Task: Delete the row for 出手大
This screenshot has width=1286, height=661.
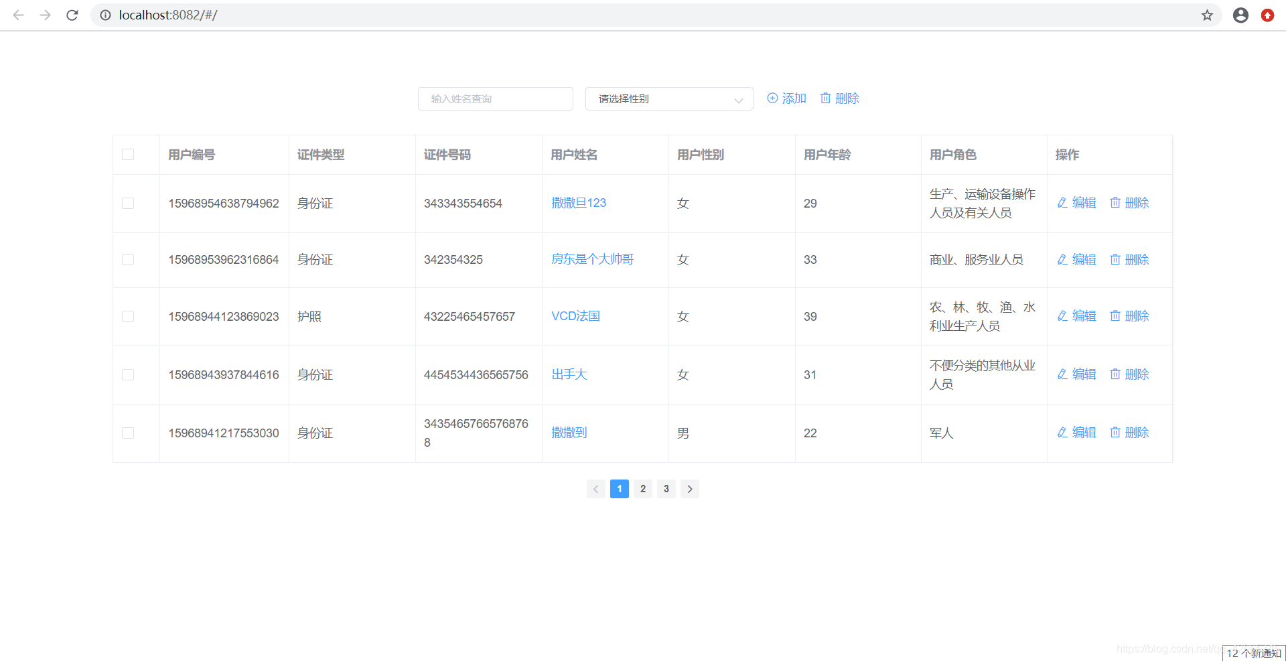Action: click(x=1129, y=374)
